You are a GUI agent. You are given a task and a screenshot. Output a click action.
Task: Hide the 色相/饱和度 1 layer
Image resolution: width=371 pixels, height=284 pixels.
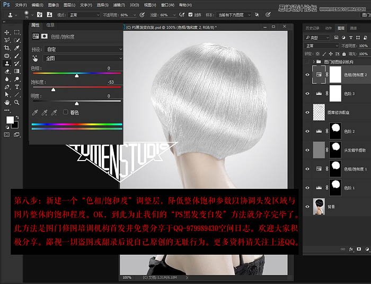(x=307, y=169)
